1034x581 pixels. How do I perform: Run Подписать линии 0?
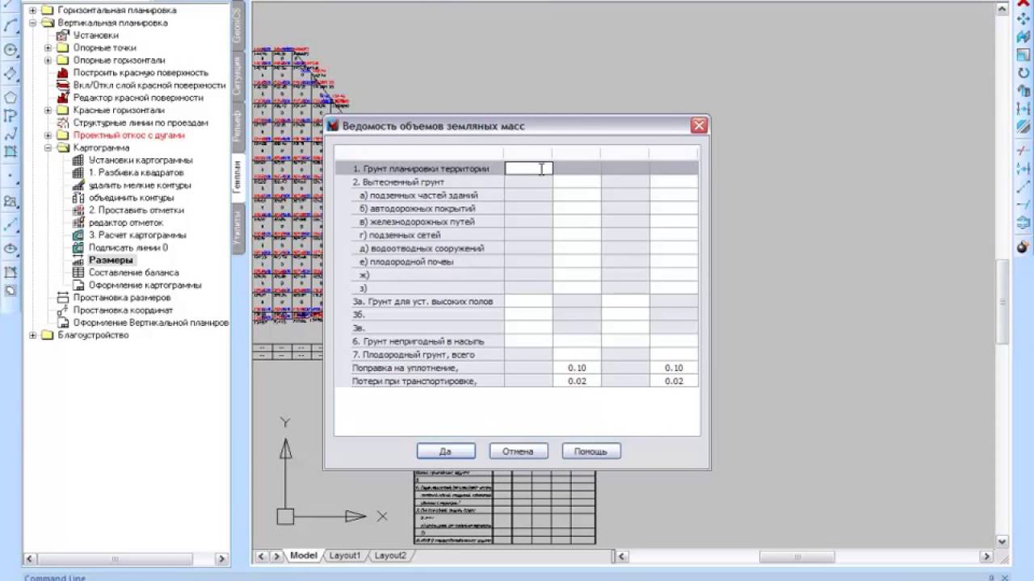click(128, 248)
